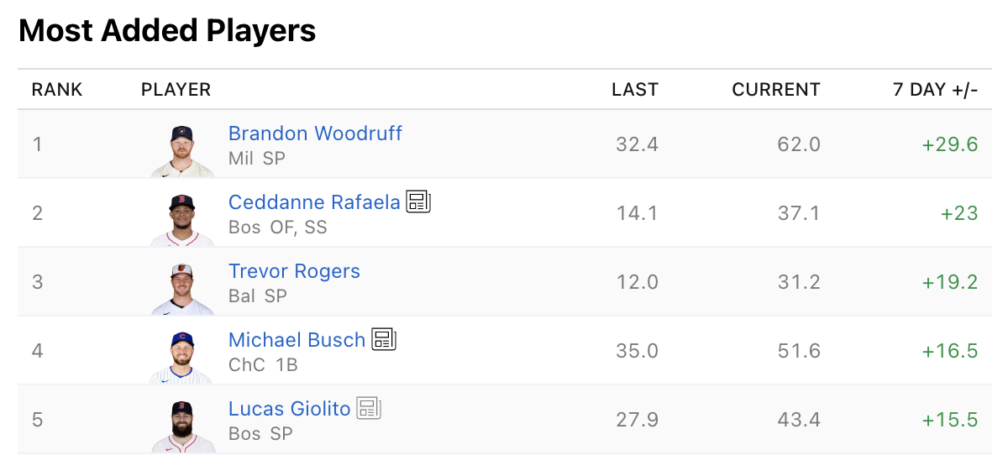Click Trevor Rogers' headshot photo
This screenshot has height=455, width=1008.
[183, 288]
